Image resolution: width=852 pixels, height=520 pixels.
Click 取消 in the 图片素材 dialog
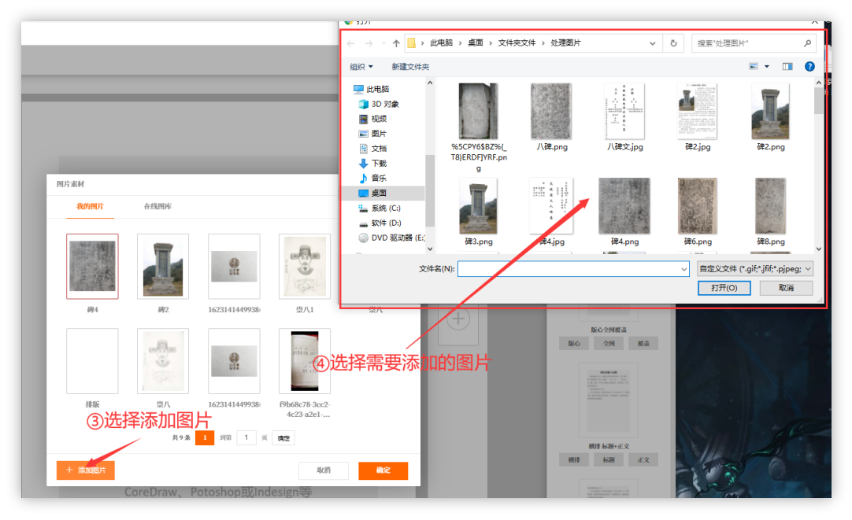point(324,470)
